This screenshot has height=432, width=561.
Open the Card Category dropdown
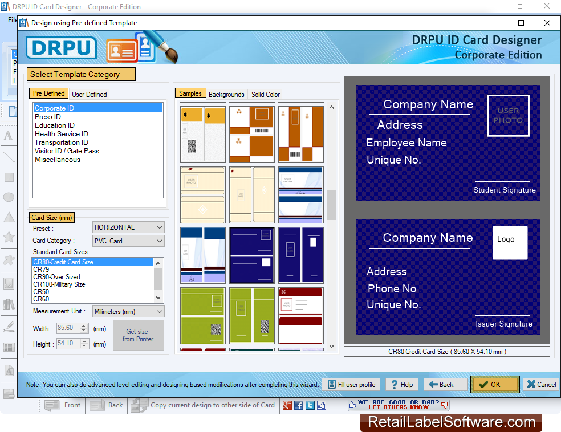click(159, 241)
